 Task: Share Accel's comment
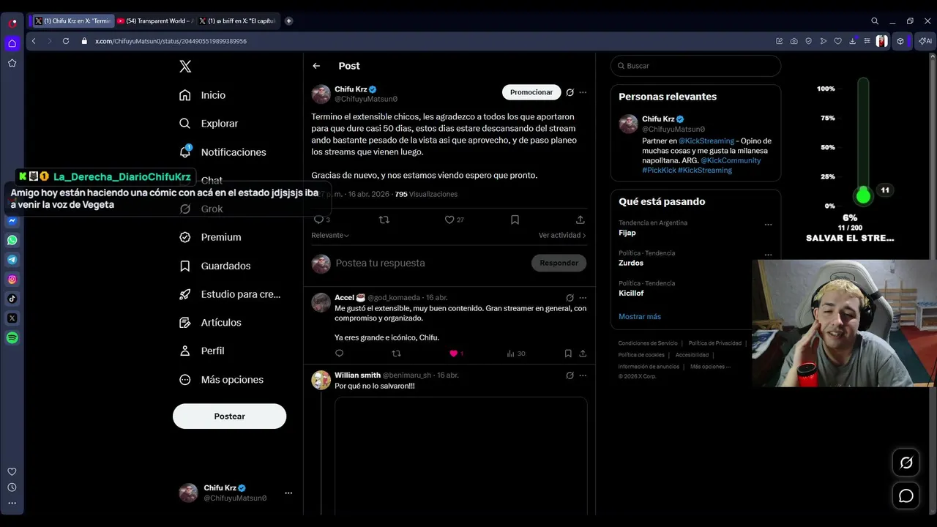(x=583, y=354)
